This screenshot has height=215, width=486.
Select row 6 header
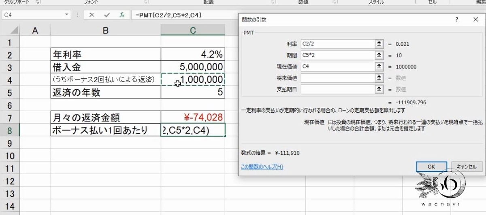[10, 105]
